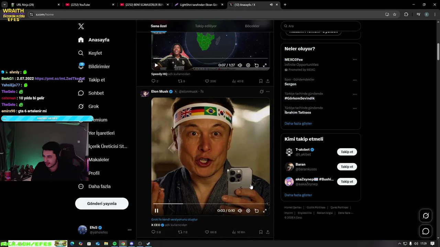Screen dimensions: 440x247
Task: Enter fullscreen on the Elon Musk video
Action: (265, 211)
